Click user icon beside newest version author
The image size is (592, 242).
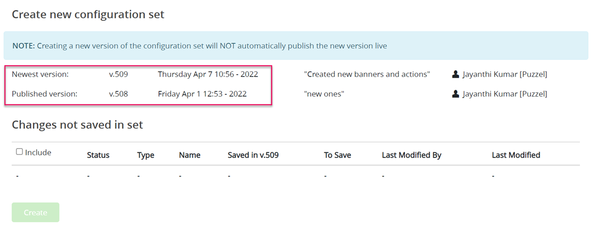tap(455, 75)
